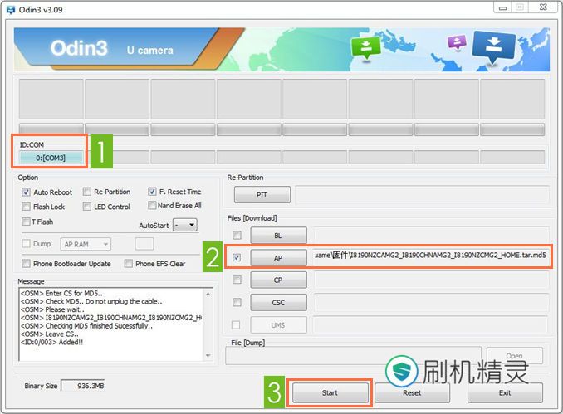Click the CSC file path field
This screenshot has height=414, width=563.
tap(431, 303)
